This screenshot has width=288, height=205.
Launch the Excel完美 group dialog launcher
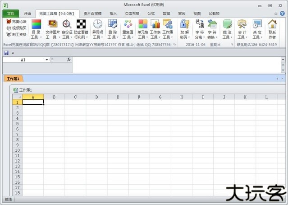coord(175,45)
